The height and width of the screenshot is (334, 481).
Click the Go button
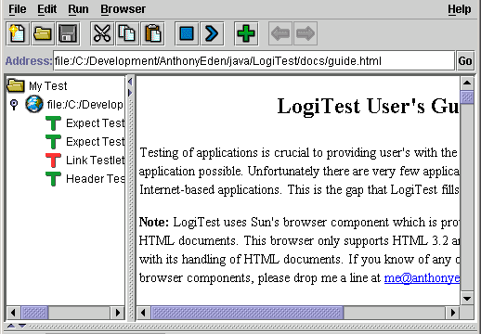tap(465, 61)
